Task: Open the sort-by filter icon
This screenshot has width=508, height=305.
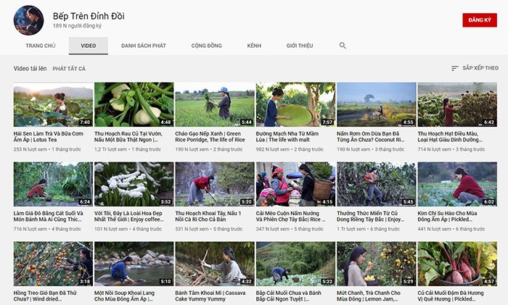Action: pyautogui.click(x=455, y=68)
